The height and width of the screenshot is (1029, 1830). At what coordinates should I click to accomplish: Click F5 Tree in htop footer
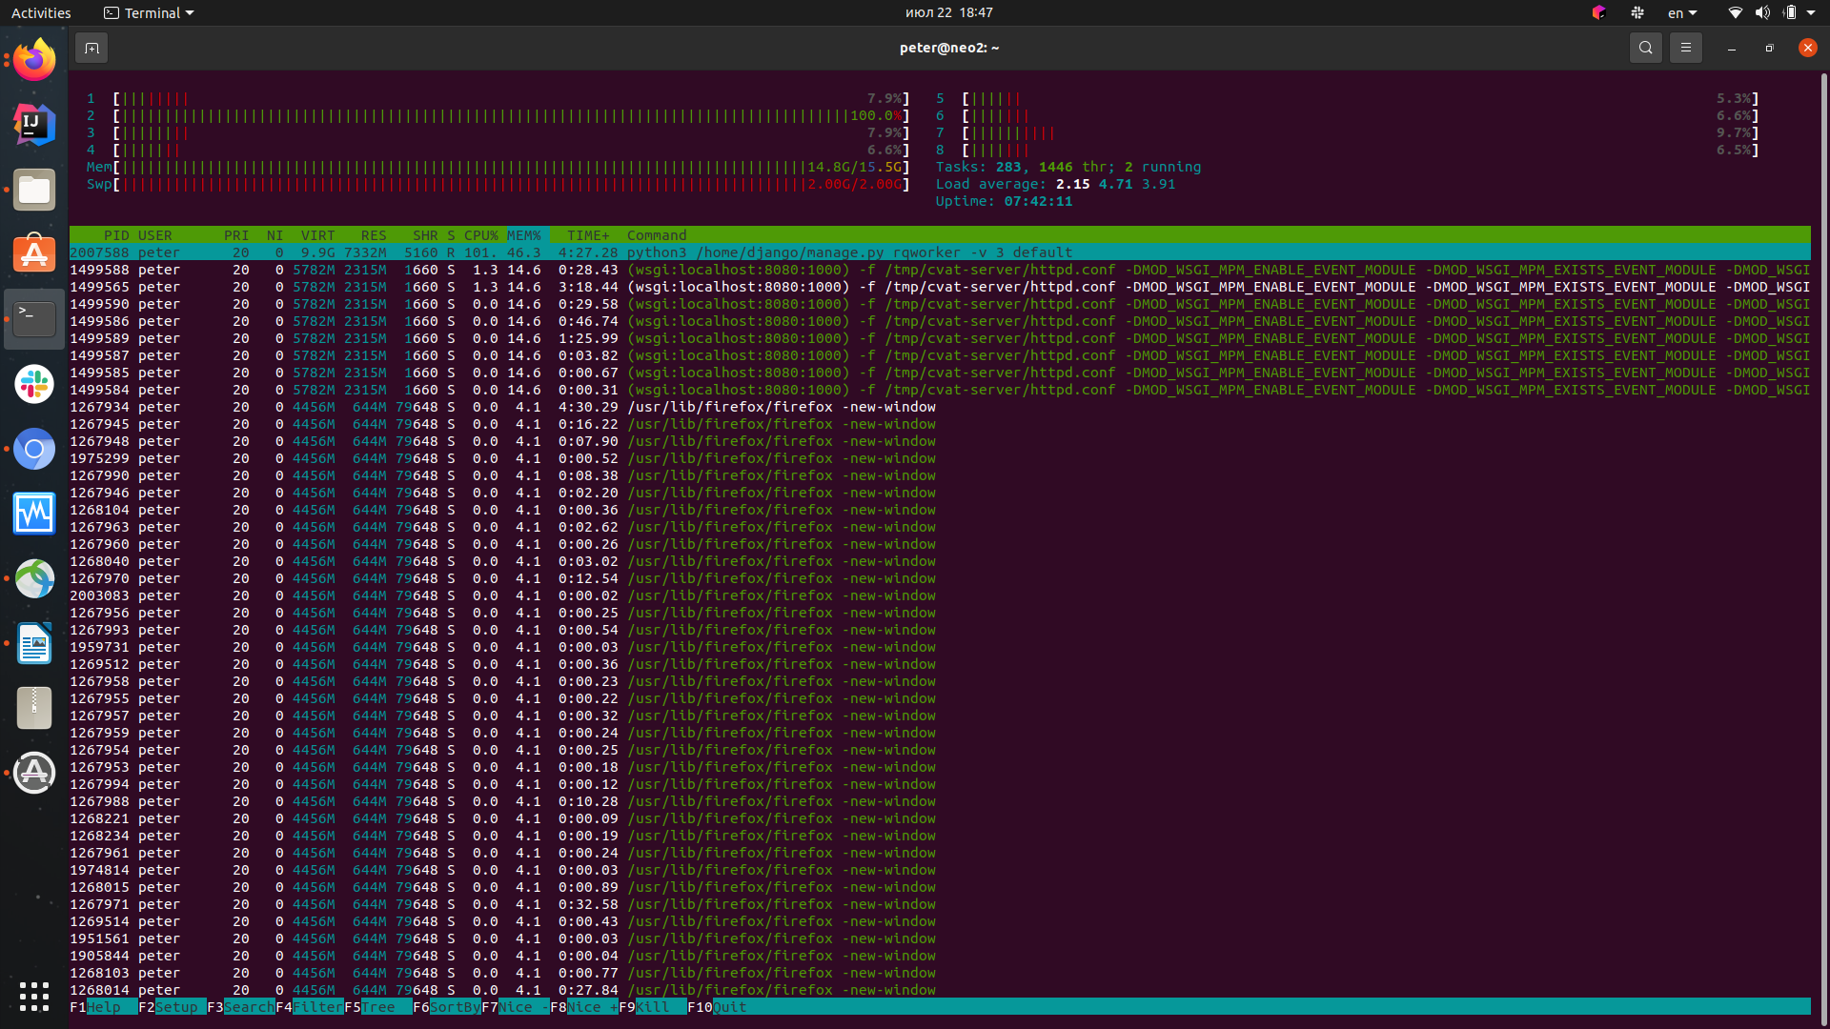coord(378,1007)
